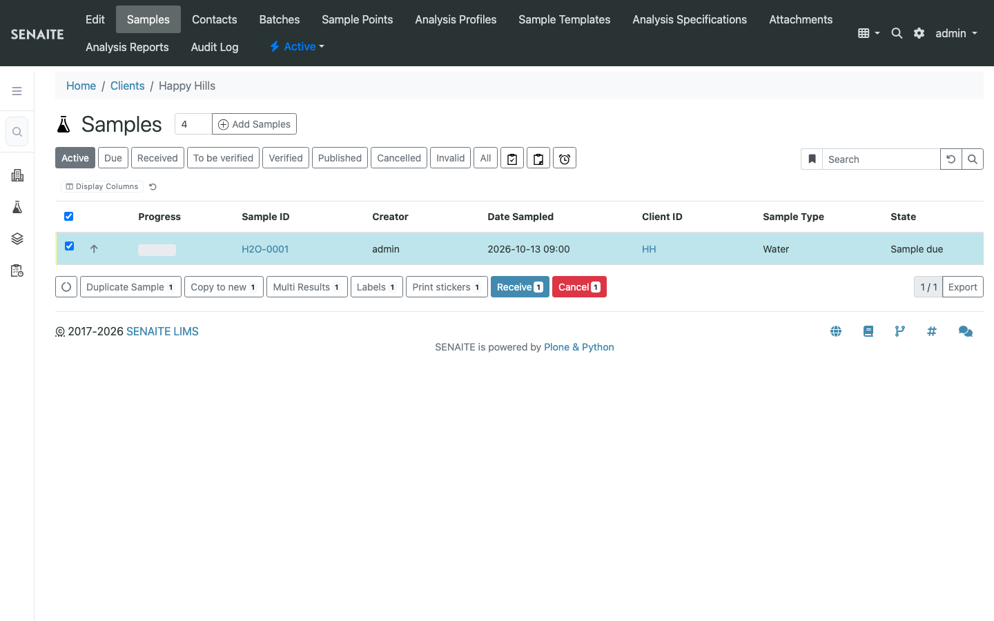
Task: Open Display Columns selector
Action: (x=102, y=186)
